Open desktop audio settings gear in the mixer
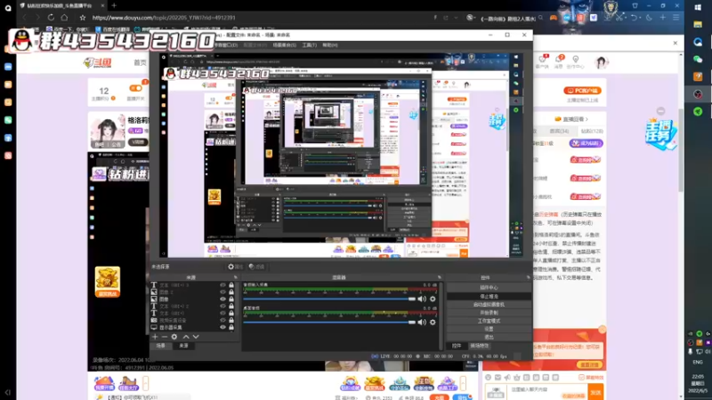The width and height of the screenshot is (712, 400). 433,322
